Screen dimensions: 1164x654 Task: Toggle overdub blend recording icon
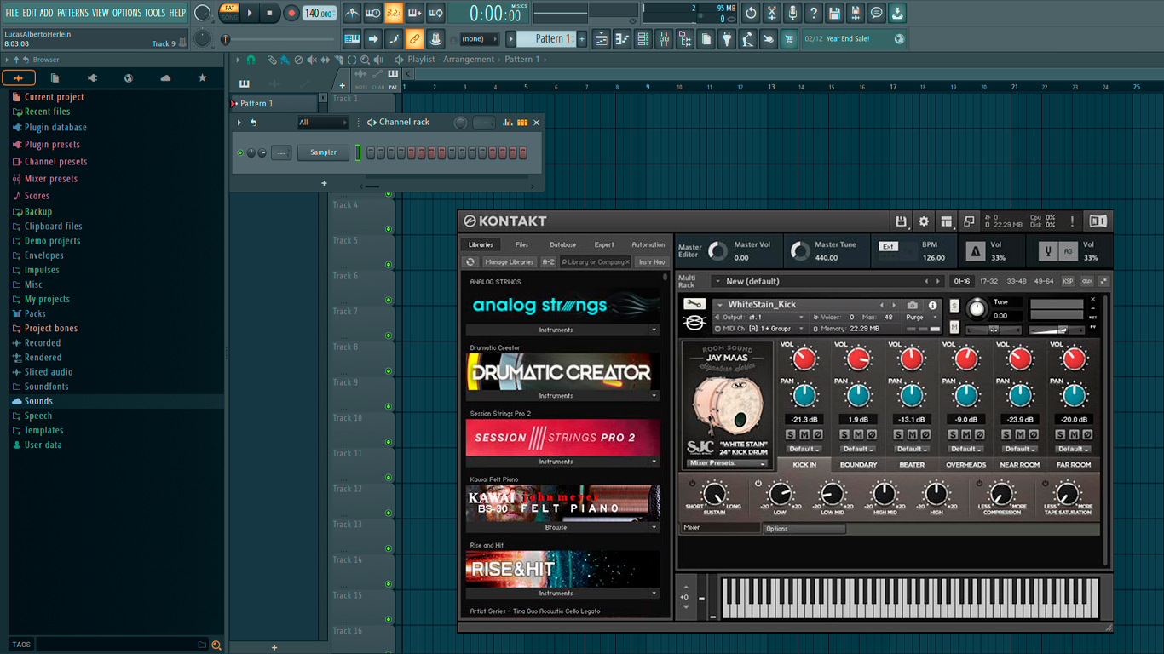(x=414, y=13)
